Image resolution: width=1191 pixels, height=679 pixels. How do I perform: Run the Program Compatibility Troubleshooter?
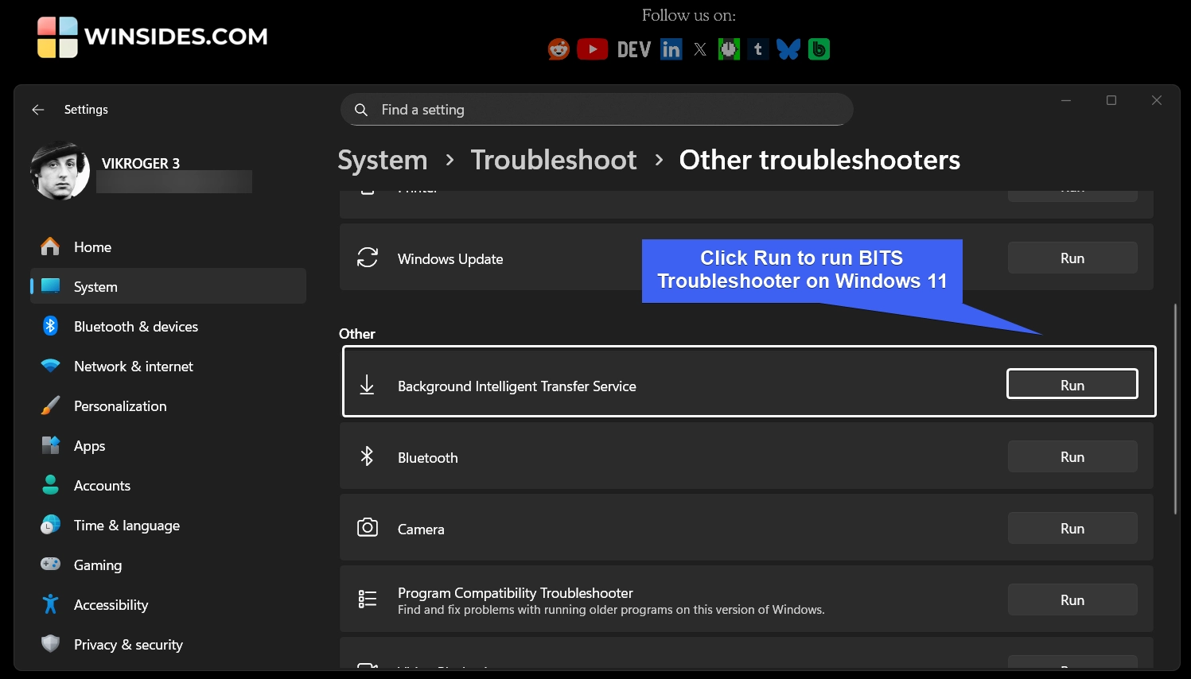(x=1072, y=599)
